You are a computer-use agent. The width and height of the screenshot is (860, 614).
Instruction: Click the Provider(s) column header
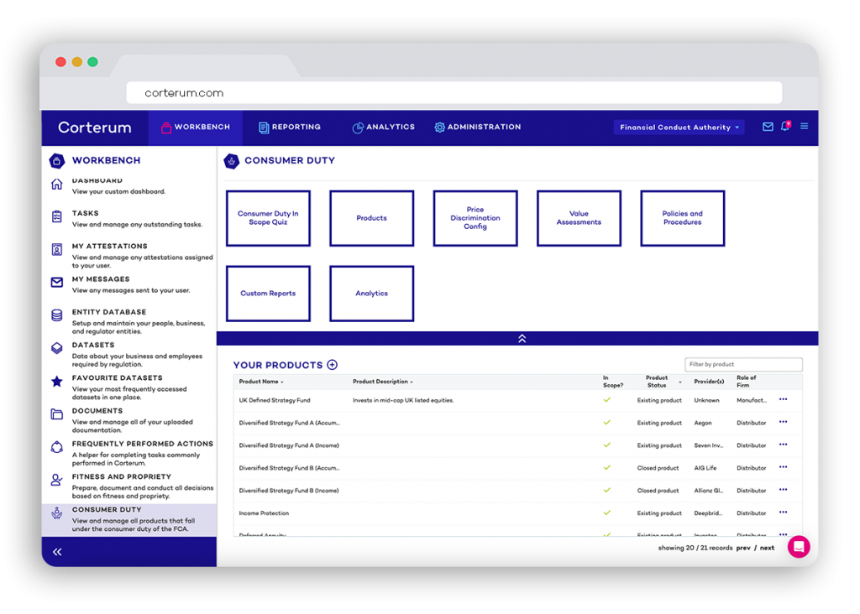click(x=709, y=382)
